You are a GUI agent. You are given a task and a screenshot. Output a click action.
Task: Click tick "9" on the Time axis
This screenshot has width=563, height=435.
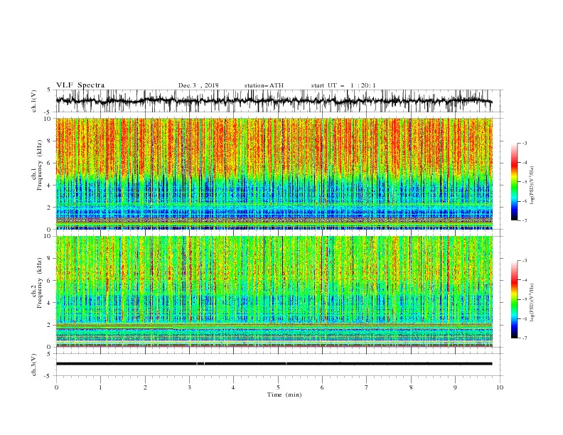455,387
